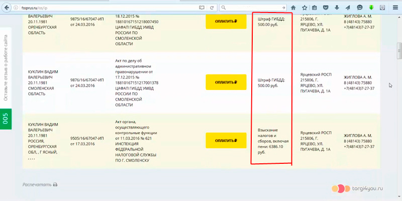Click the paper plane share icon
This screenshot has height=201, width=402.
[x=348, y=8]
